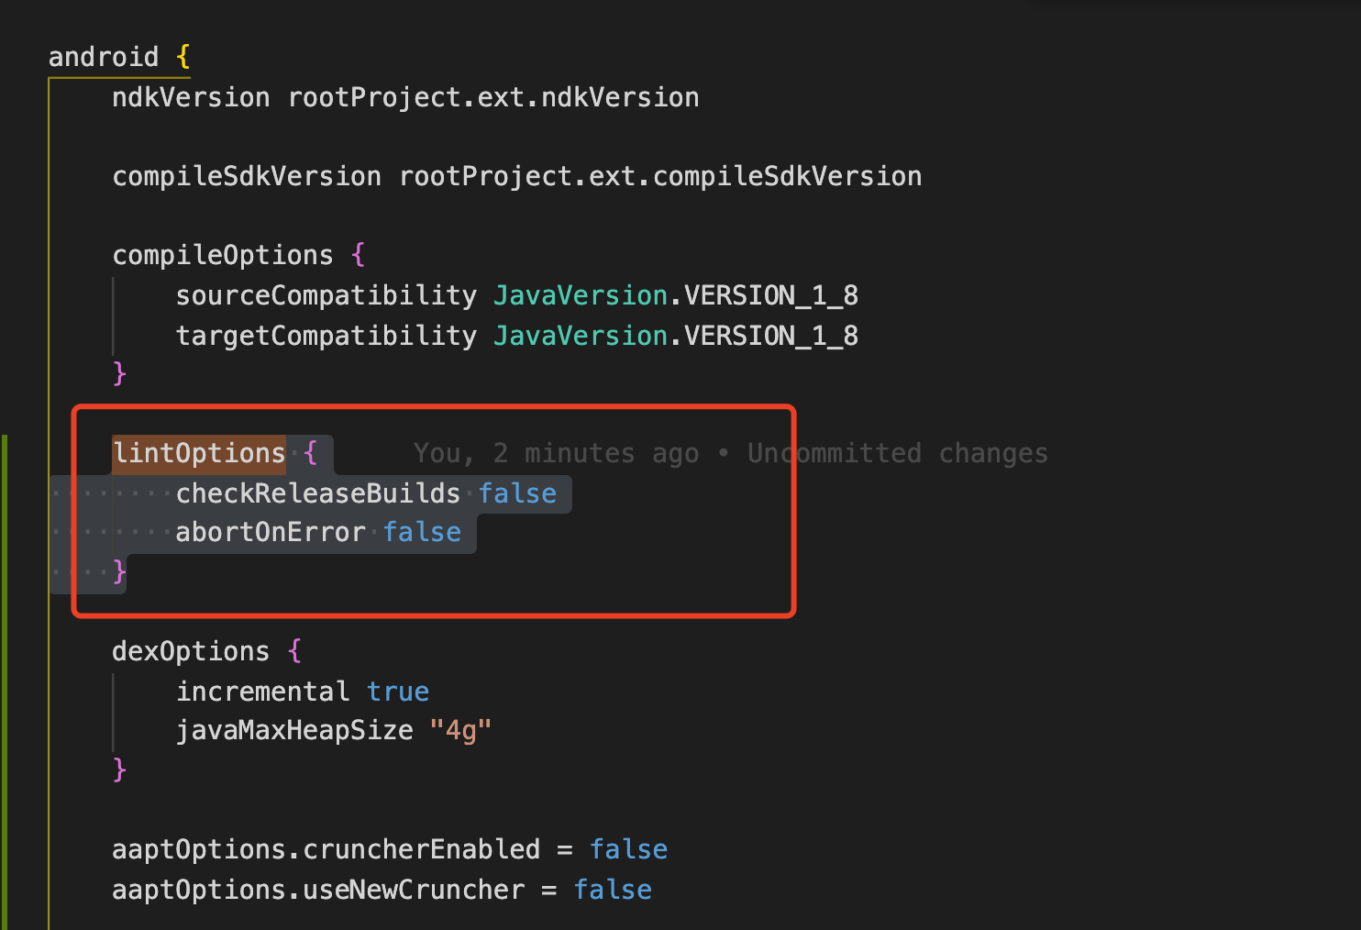Click 'false' after abortOnError
The width and height of the screenshot is (1361, 930).
[x=422, y=532]
